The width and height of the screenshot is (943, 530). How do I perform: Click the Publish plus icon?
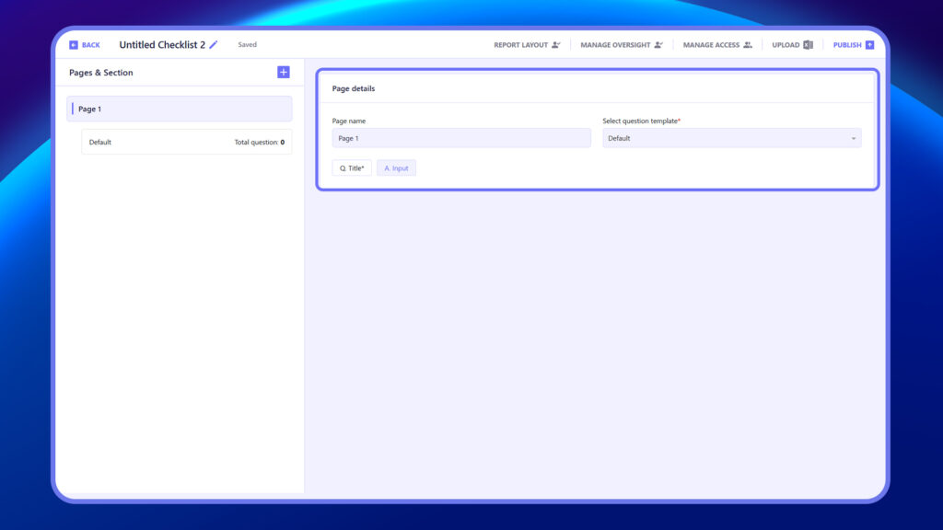[869, 45]
